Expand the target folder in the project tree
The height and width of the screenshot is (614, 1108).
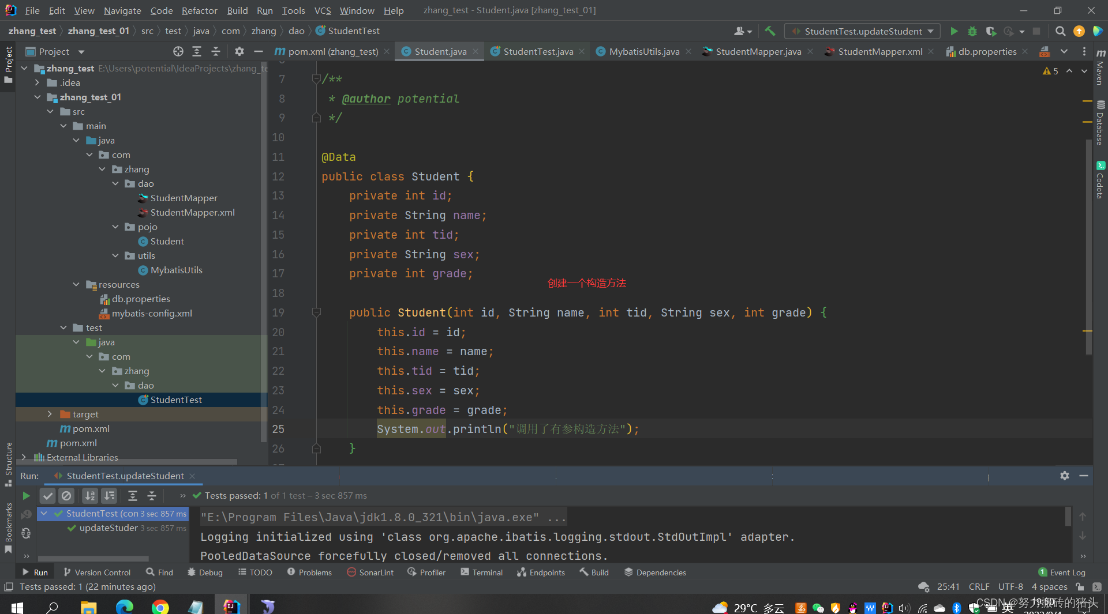[x=50, y=415]
